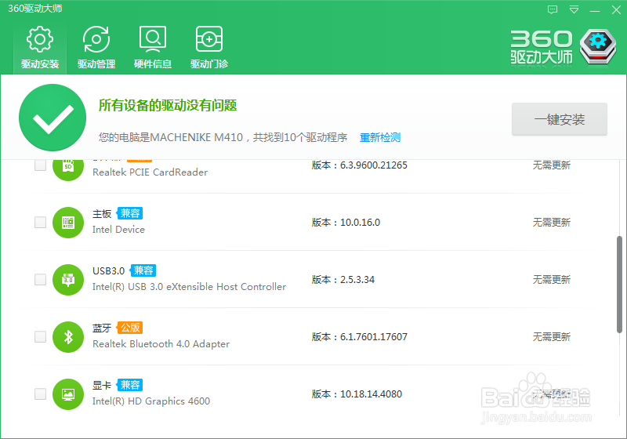The height and width of the screenshot is (439, 627).
Task: Click the heading 所有设备的驱动没有问题
Action: 168,105
